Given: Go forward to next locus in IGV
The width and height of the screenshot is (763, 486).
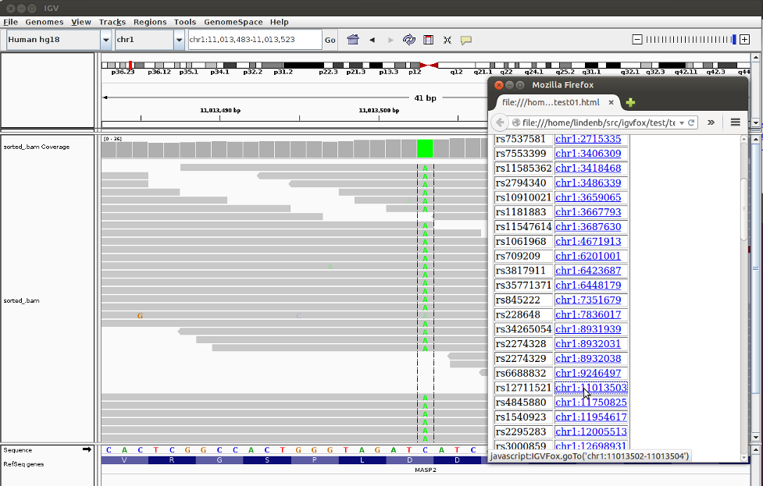Looking at the screenshot, I should click(390, 40).
